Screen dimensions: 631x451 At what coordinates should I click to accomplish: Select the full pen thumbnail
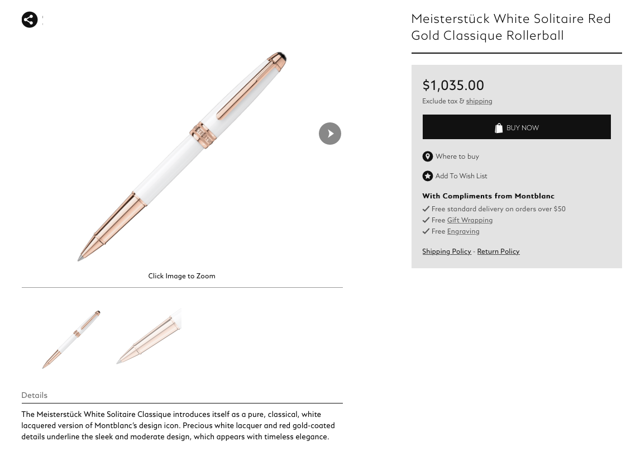pos(71,339)
